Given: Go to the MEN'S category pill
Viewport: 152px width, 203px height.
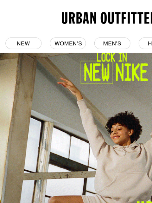Looking at the screenshot, I should [112, 43].
